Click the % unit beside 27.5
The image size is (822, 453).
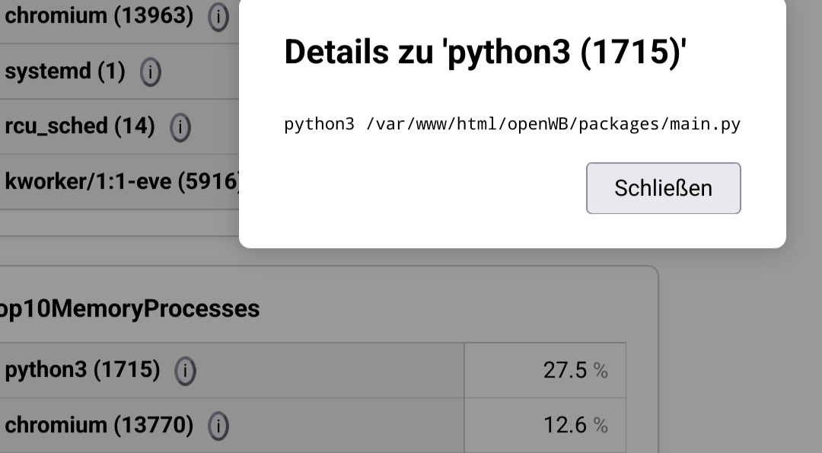[x=601, y=371]
